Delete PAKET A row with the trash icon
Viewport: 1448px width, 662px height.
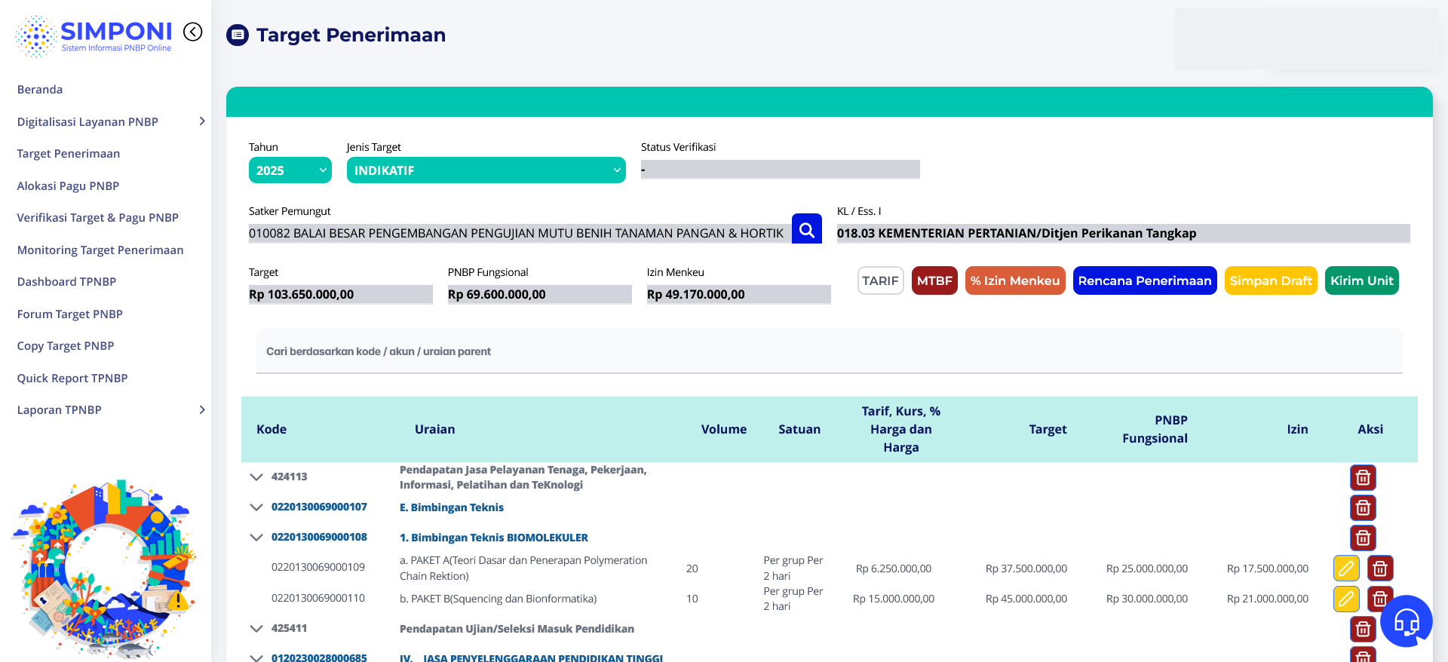1379,568
